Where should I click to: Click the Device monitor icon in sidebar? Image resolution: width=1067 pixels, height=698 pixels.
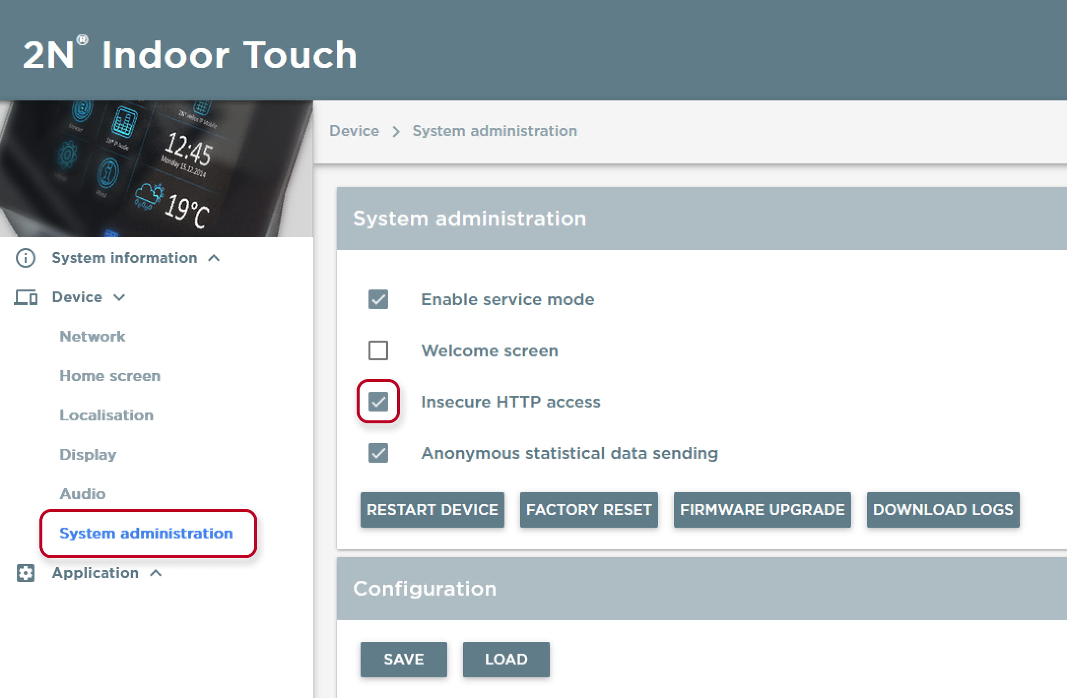tap(26, 297)
